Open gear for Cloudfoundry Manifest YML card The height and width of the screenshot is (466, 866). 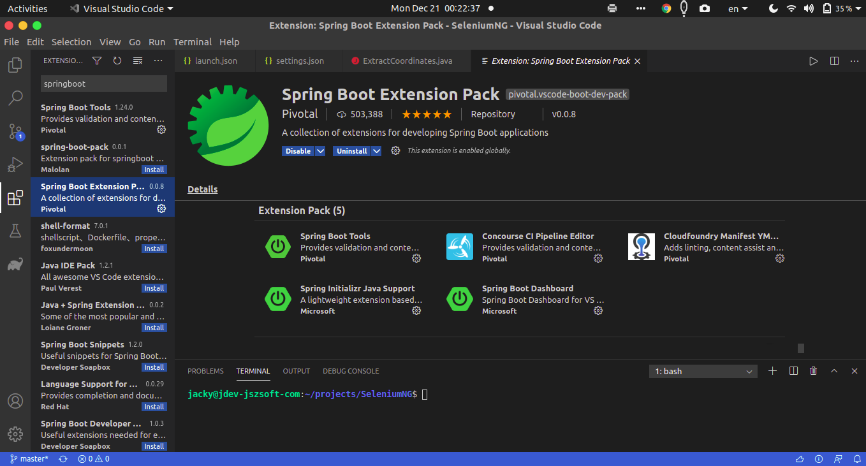click(x=780, y=258)
